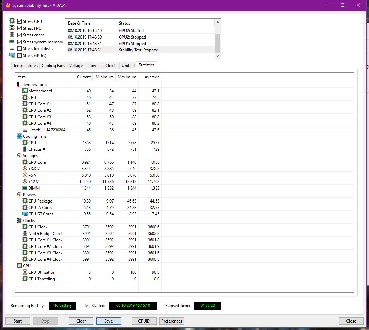Click the Stress local disks drive icon

click(12, 49)
